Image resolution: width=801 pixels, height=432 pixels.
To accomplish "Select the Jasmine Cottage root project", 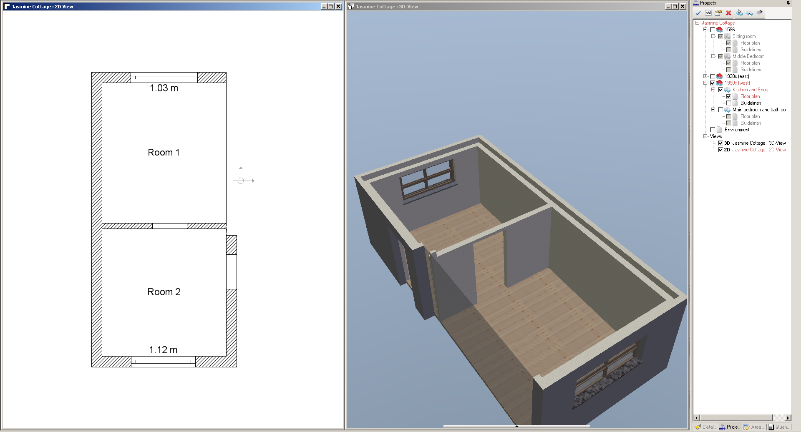I will tap(718, 23).
